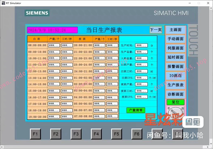Go to next page with 下一页
Screen dimensions: 213x149
(156, 30)
